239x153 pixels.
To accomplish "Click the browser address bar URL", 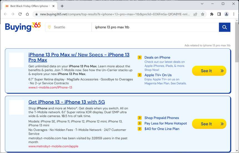I will tap(115, 14).
